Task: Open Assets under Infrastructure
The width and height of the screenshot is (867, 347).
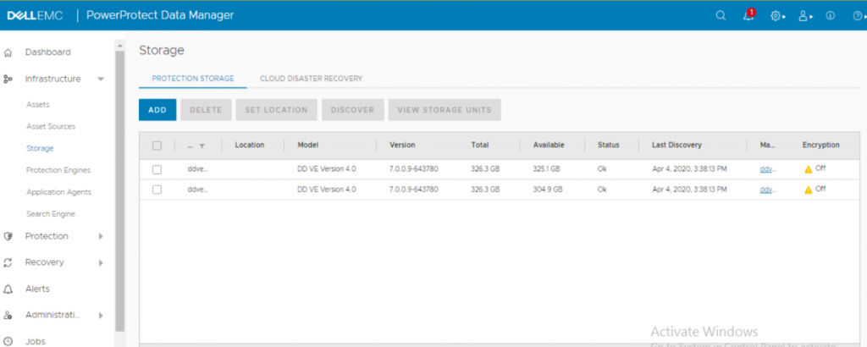Action: 37,104
